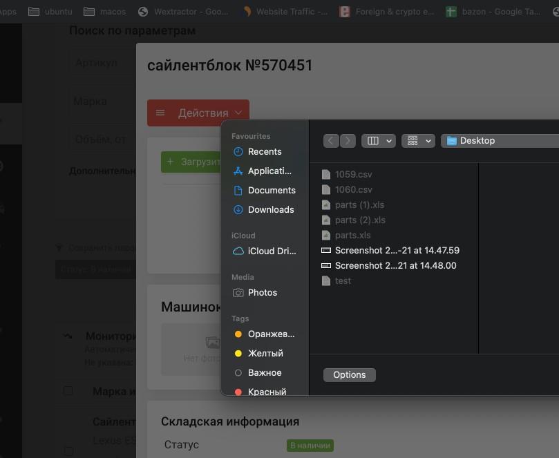The image size is (559, 458).
Task: Click the Screenshot 14.47.59 thumbnail icon
Action: (326, 250)
